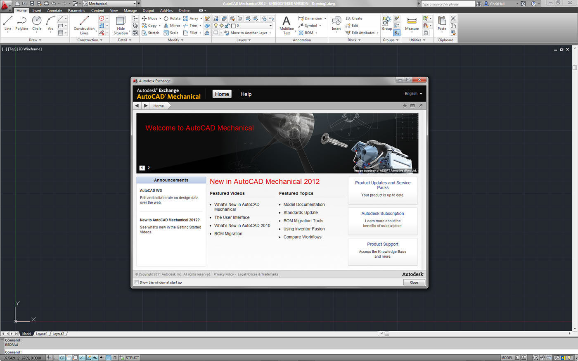Click the Measure utility tool
This screenshot has width=578, height=361.
point(412,23)
